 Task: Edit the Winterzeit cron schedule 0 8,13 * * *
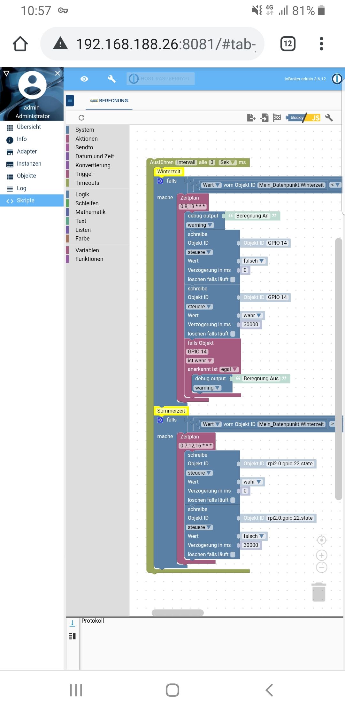(x=193, y=207)
